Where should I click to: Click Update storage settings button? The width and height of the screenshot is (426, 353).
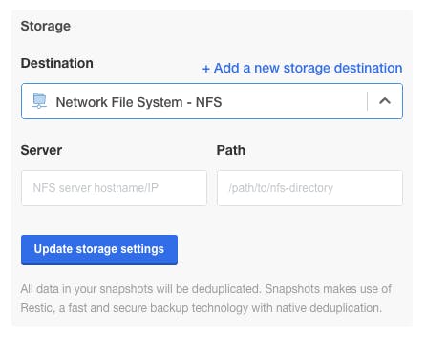tap(99, 250)
